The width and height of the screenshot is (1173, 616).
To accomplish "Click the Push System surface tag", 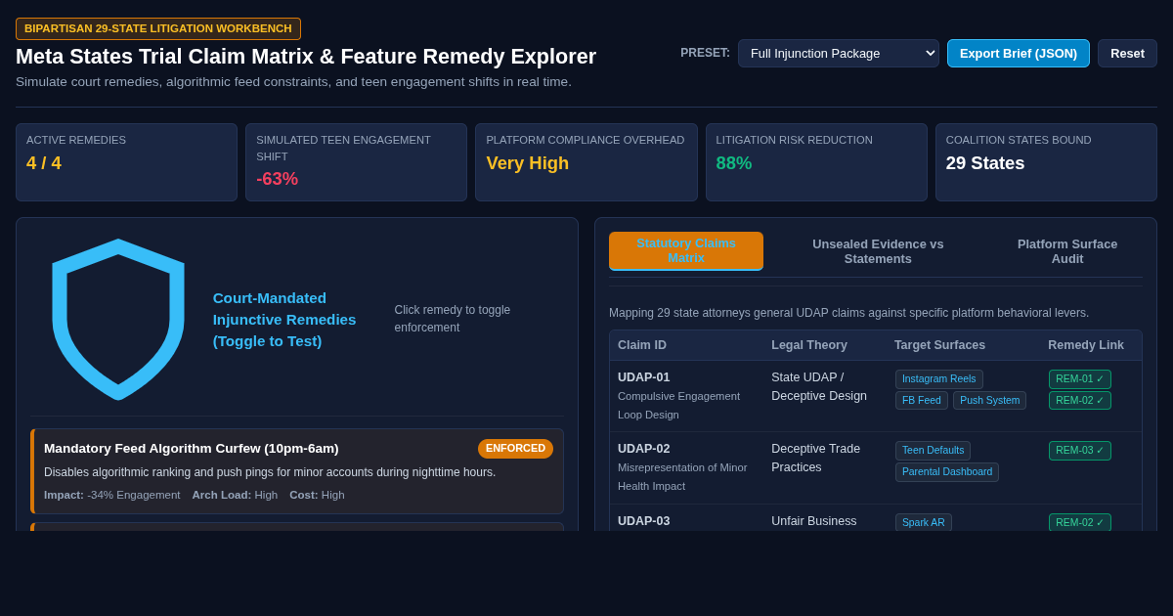I will tap(989, 401).
